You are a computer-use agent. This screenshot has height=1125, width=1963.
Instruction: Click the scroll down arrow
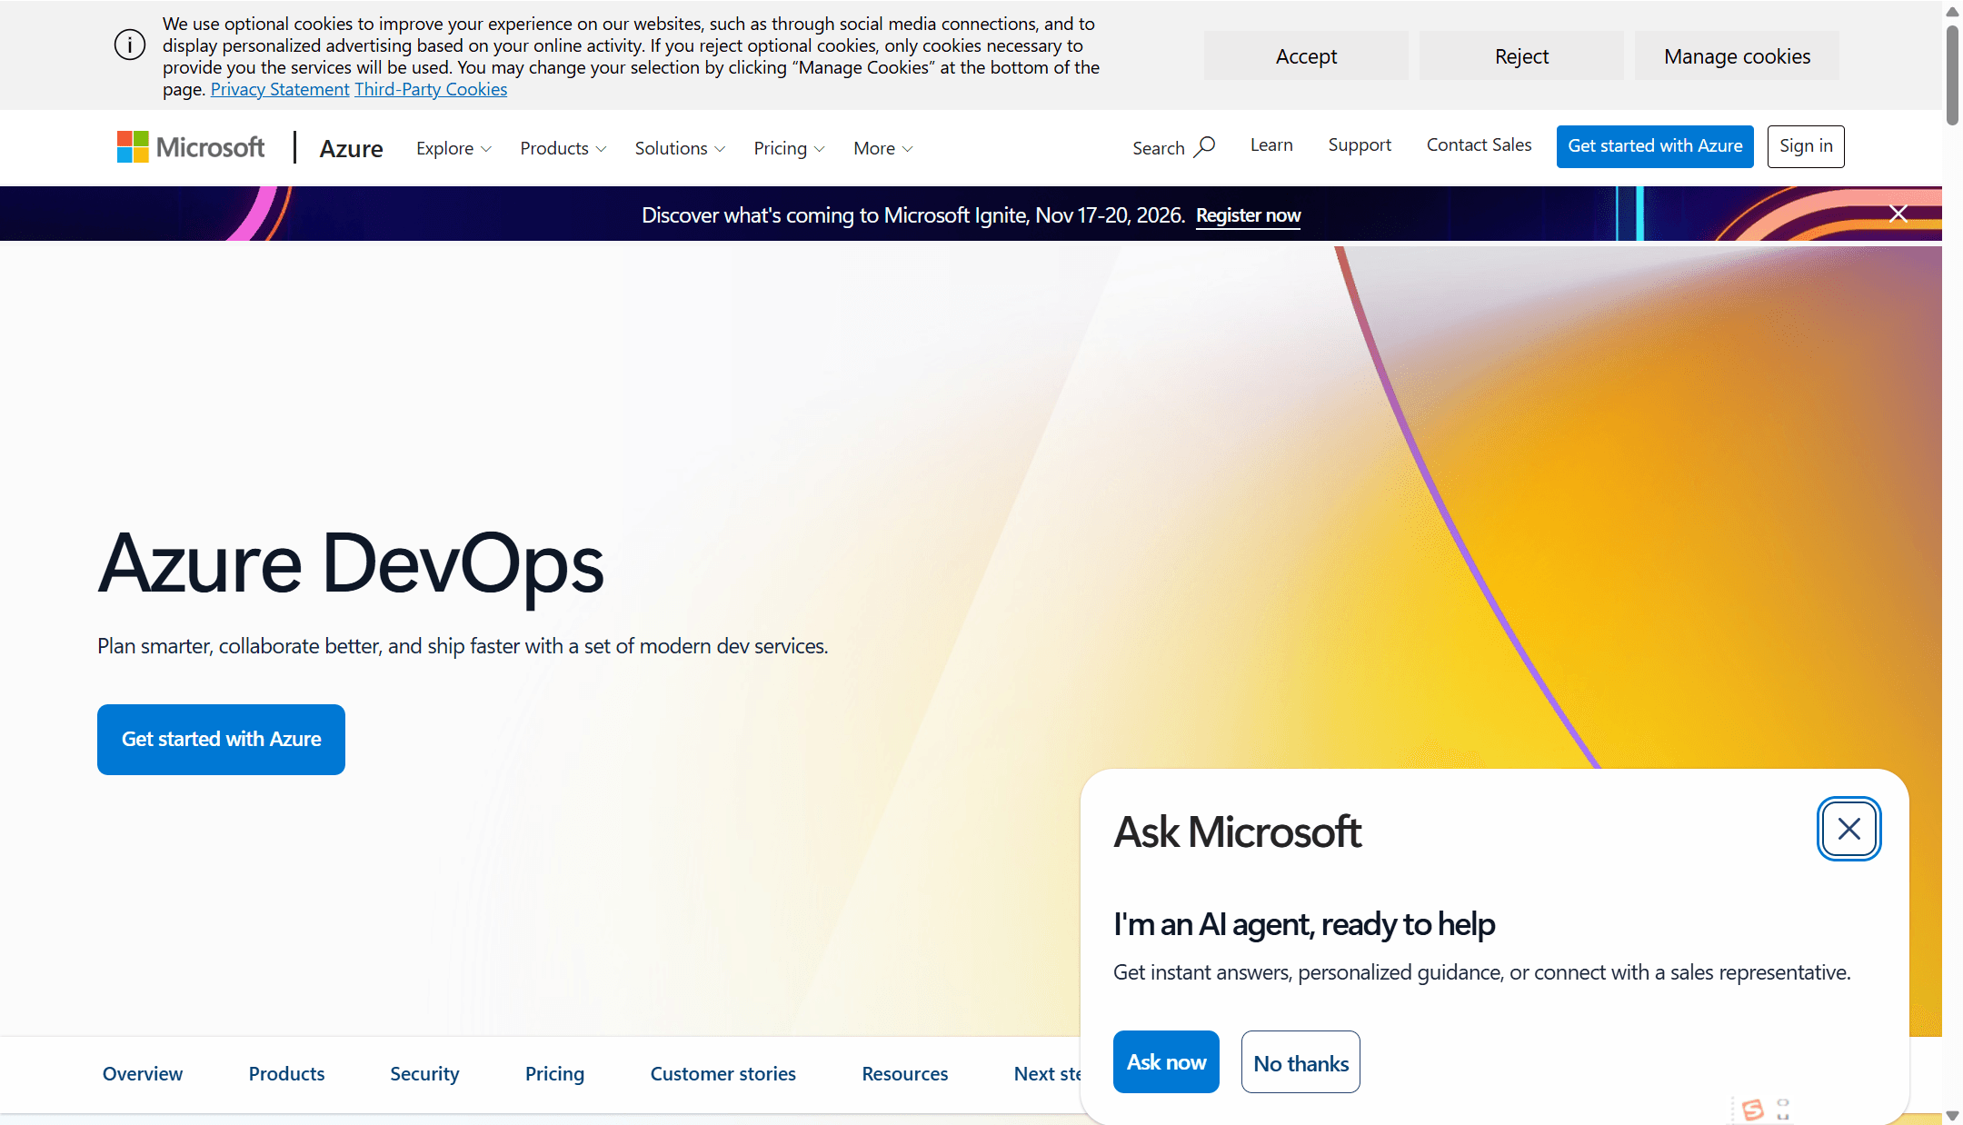[x=1952, y=1116]
